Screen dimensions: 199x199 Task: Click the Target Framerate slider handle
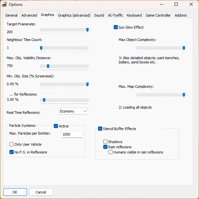pyautogui.click(x=87, y=30)
